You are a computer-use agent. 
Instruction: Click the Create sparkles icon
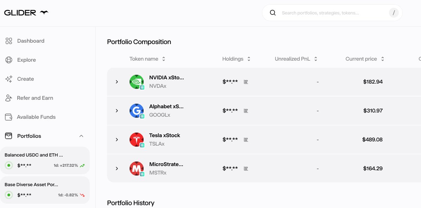pos(9,79)
